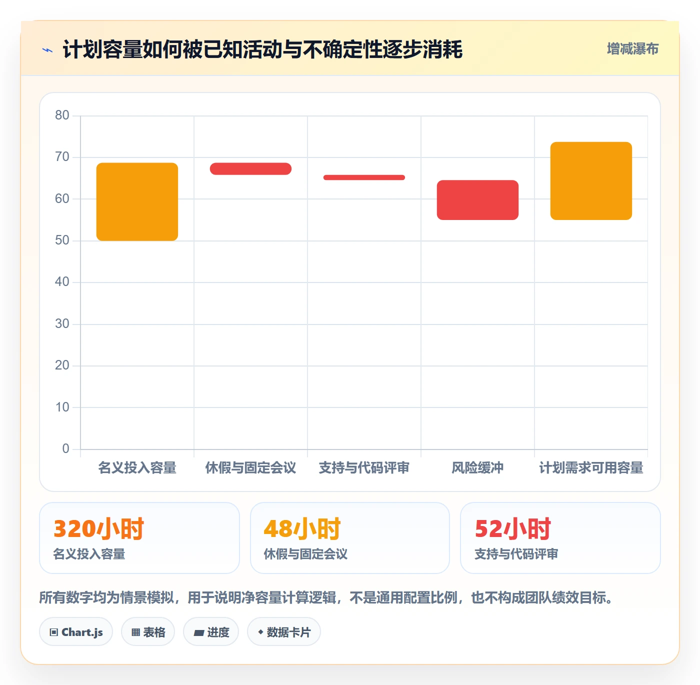
Task: Select the orange 计划需求可用容量 bar
Action: 591,181
